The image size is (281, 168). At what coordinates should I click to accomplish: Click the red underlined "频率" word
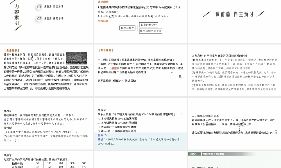[x=114, y=68]
